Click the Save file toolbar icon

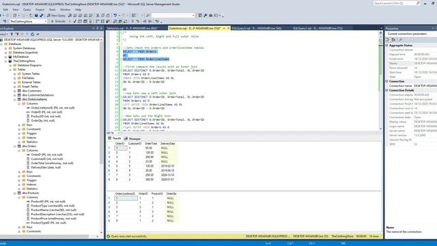36,15
